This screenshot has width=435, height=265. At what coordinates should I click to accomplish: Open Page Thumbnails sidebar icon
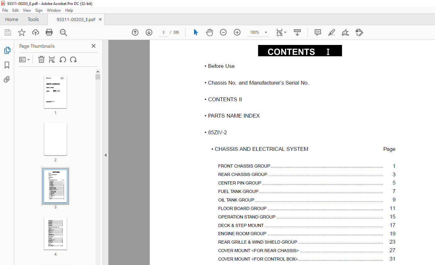(7, 50)
